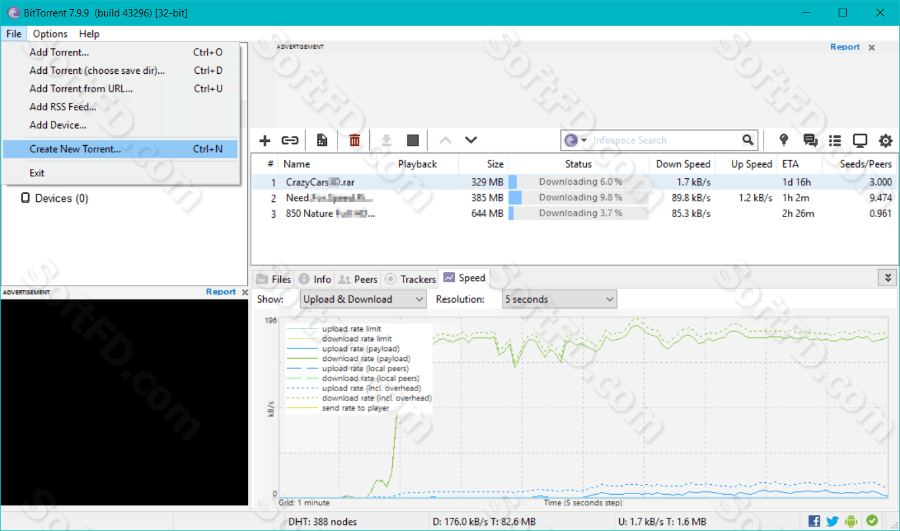Switch to the Files tab

[x=274, y=279]
